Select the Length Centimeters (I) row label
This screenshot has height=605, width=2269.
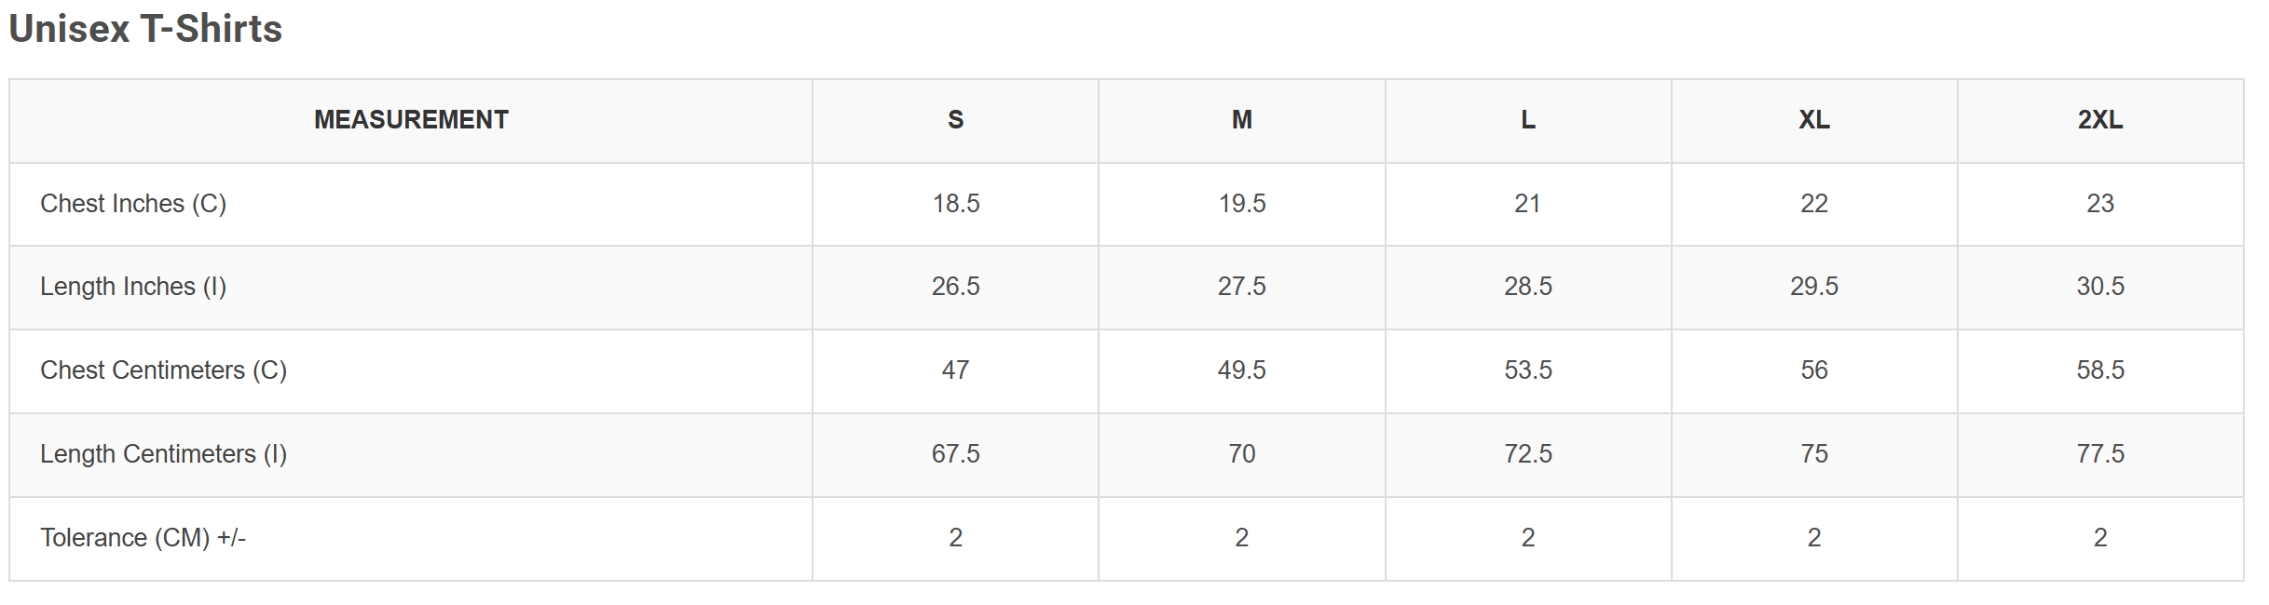click(x=163, y=454)
